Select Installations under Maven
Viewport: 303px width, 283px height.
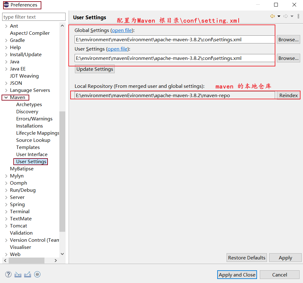click(30, 126)
